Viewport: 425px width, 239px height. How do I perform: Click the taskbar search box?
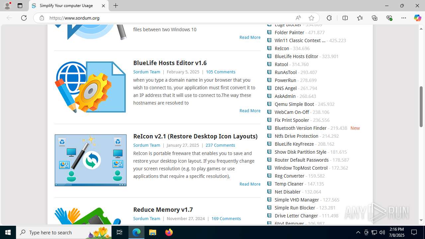(64, 232)
